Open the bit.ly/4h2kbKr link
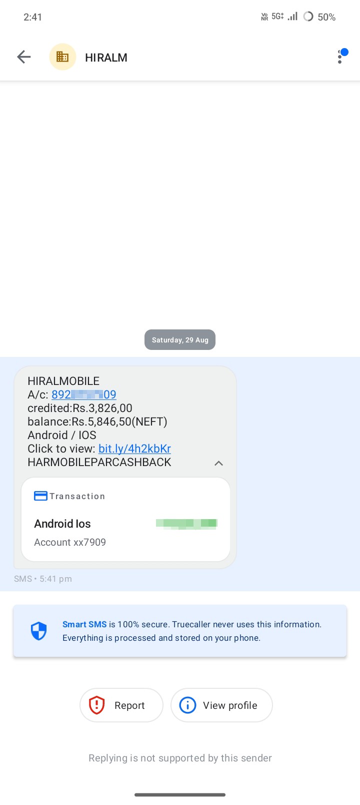The width and height of the screenshot is (360, 805). point(134,449)
